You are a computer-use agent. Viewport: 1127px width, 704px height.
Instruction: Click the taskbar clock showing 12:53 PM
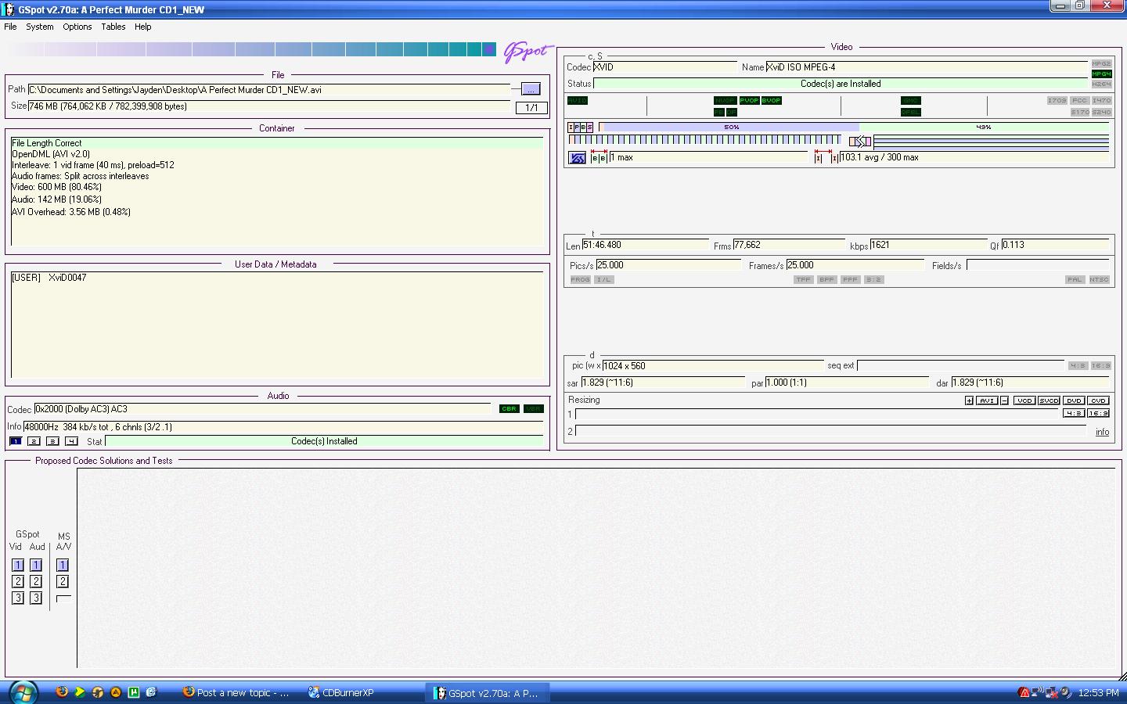click(x=1098, y=693)
